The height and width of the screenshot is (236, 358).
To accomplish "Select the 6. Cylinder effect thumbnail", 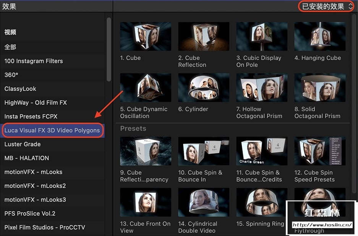I will click(x=204, y=88).
